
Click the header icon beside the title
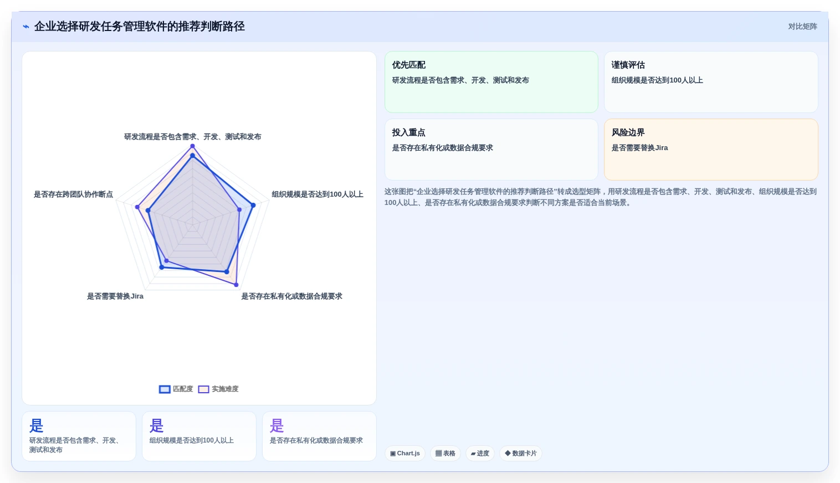[x=26, y=27]
